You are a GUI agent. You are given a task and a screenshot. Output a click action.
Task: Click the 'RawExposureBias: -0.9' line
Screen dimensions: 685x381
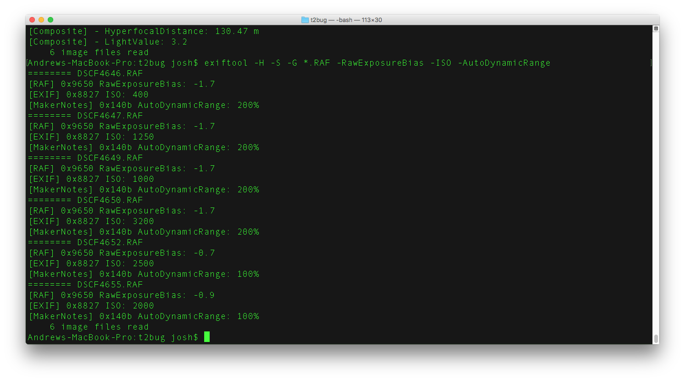122,295
